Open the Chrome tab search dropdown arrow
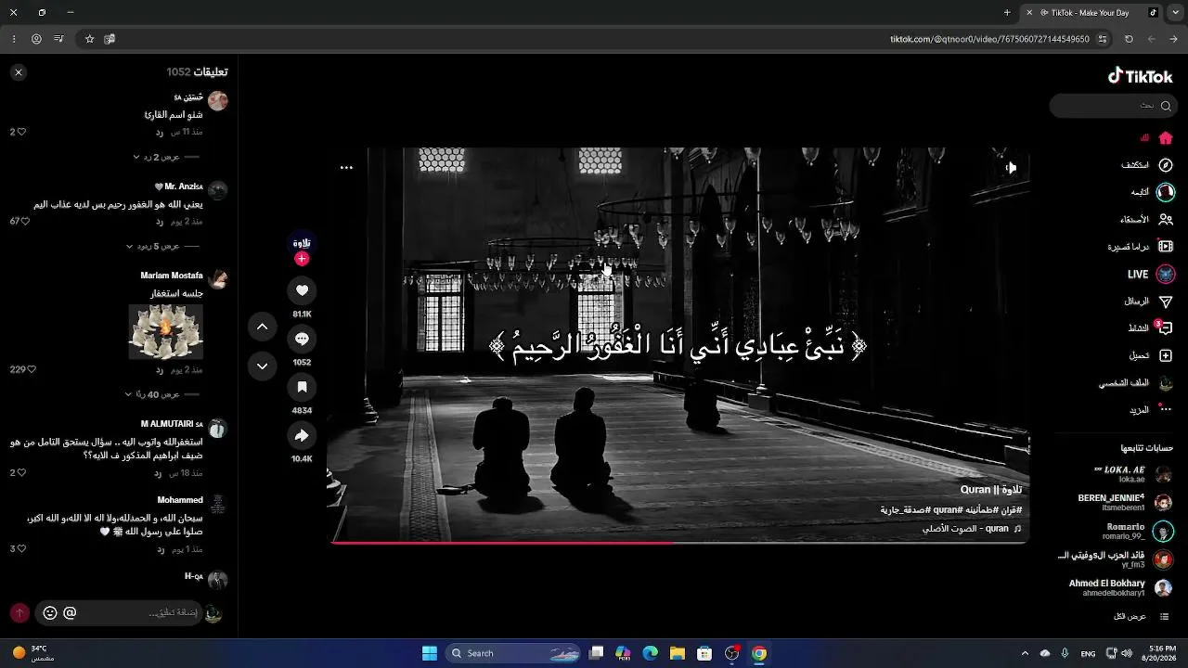Screen dimensions: 1188x668 (1175, 13)
